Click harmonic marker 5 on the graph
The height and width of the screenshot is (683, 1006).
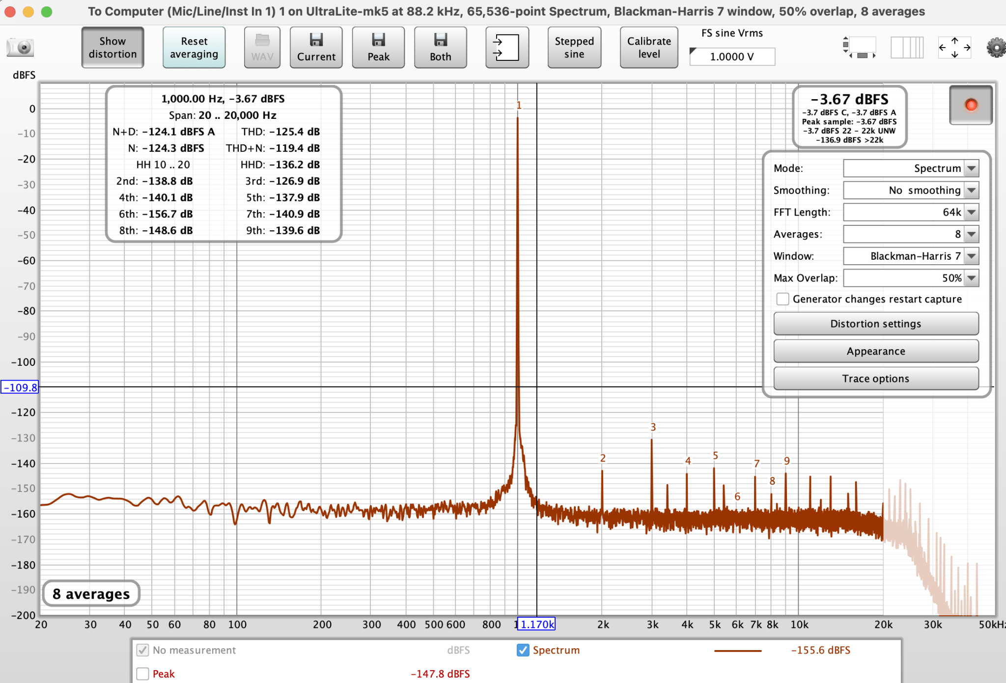(715, 456)
